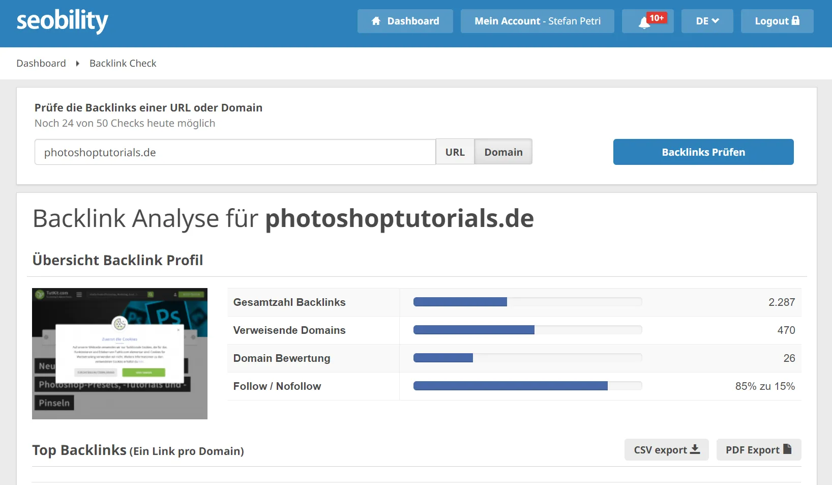Viewport: 832px width, 485px height.
Task: Click the Follow / Nofollow progress bar
Action: tap(527, 386)
